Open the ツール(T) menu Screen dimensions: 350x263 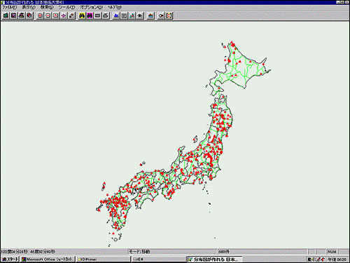tap(66, 7)
